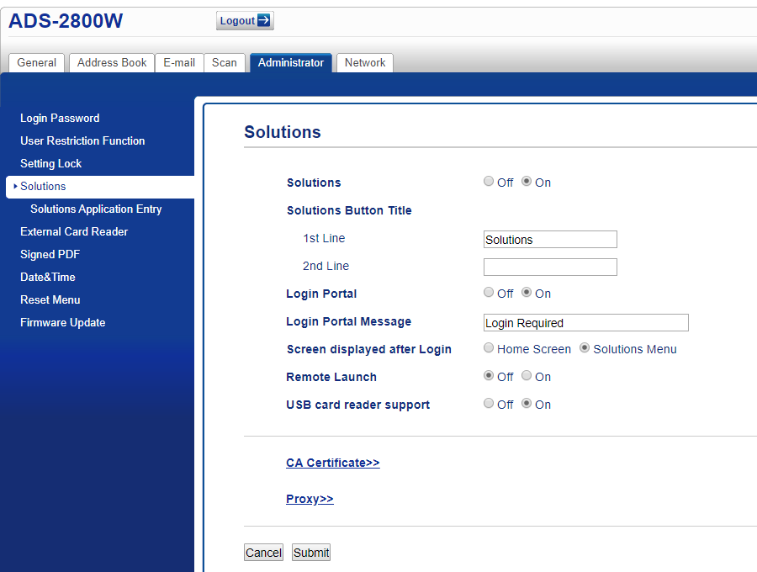Disable USB card reader support
This screenshot has height=572, width=757.
click(x=489, y=403)
